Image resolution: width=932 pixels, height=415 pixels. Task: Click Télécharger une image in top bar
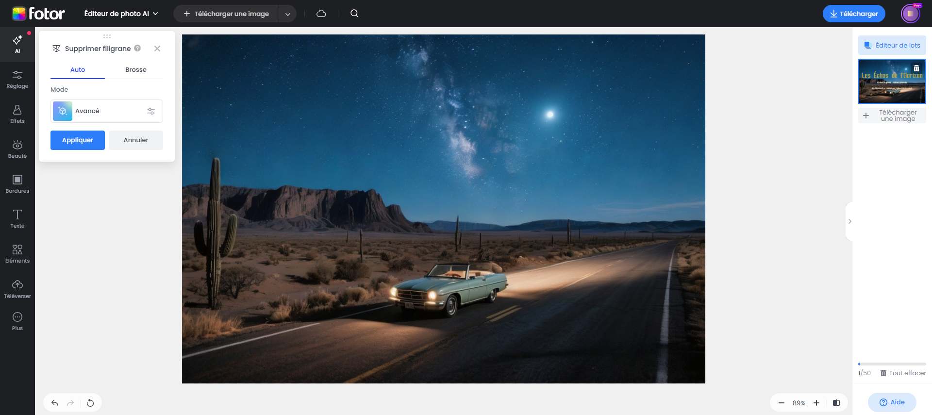point(226,14)
